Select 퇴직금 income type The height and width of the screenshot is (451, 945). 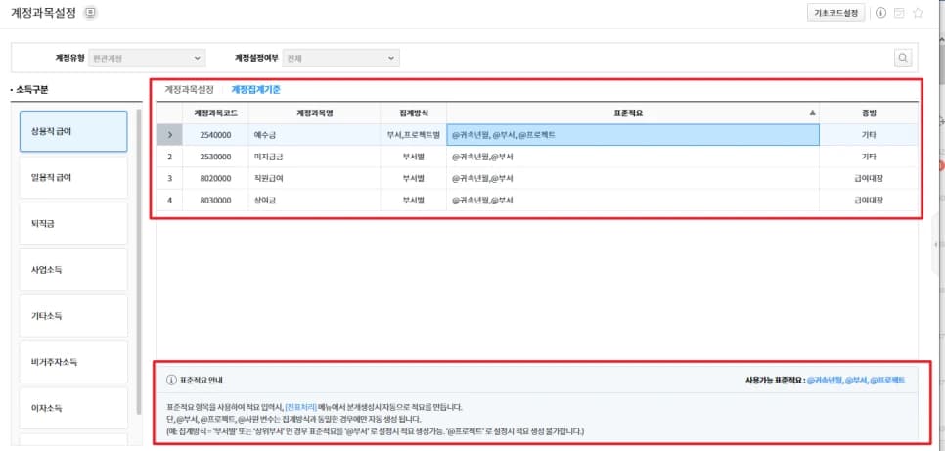click(x=73, y=223)
